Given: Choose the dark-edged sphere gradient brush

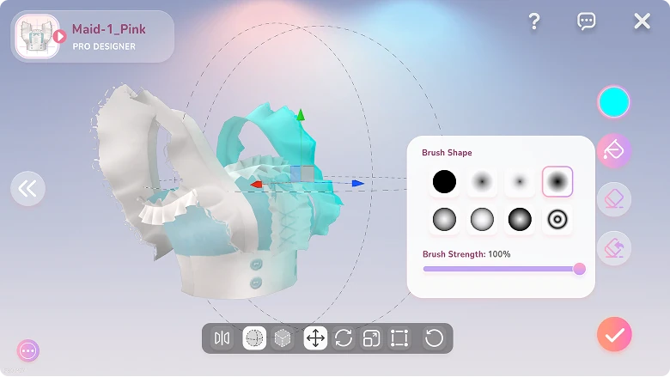Looking at the screenshot, I should coord(444,220).
